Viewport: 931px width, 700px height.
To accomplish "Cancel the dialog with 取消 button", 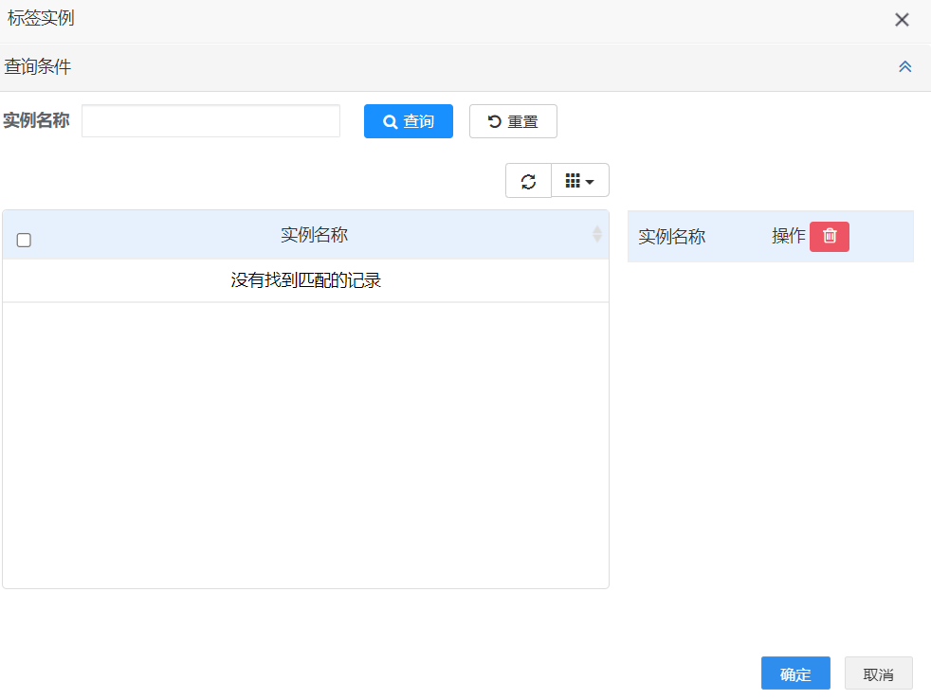I will click(x=879, y=673).
